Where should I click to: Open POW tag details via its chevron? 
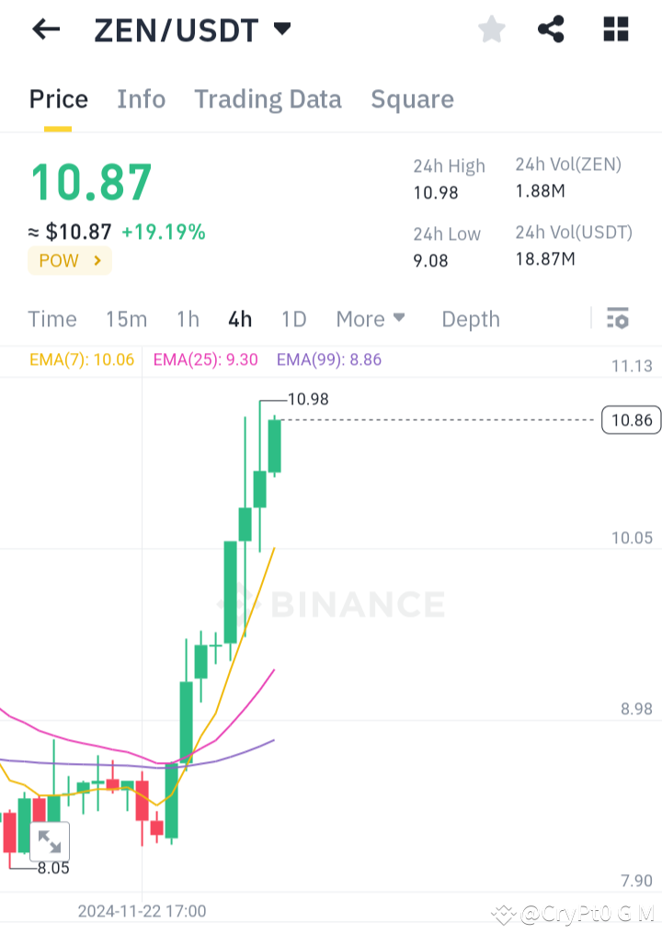(x=98, y=260)
